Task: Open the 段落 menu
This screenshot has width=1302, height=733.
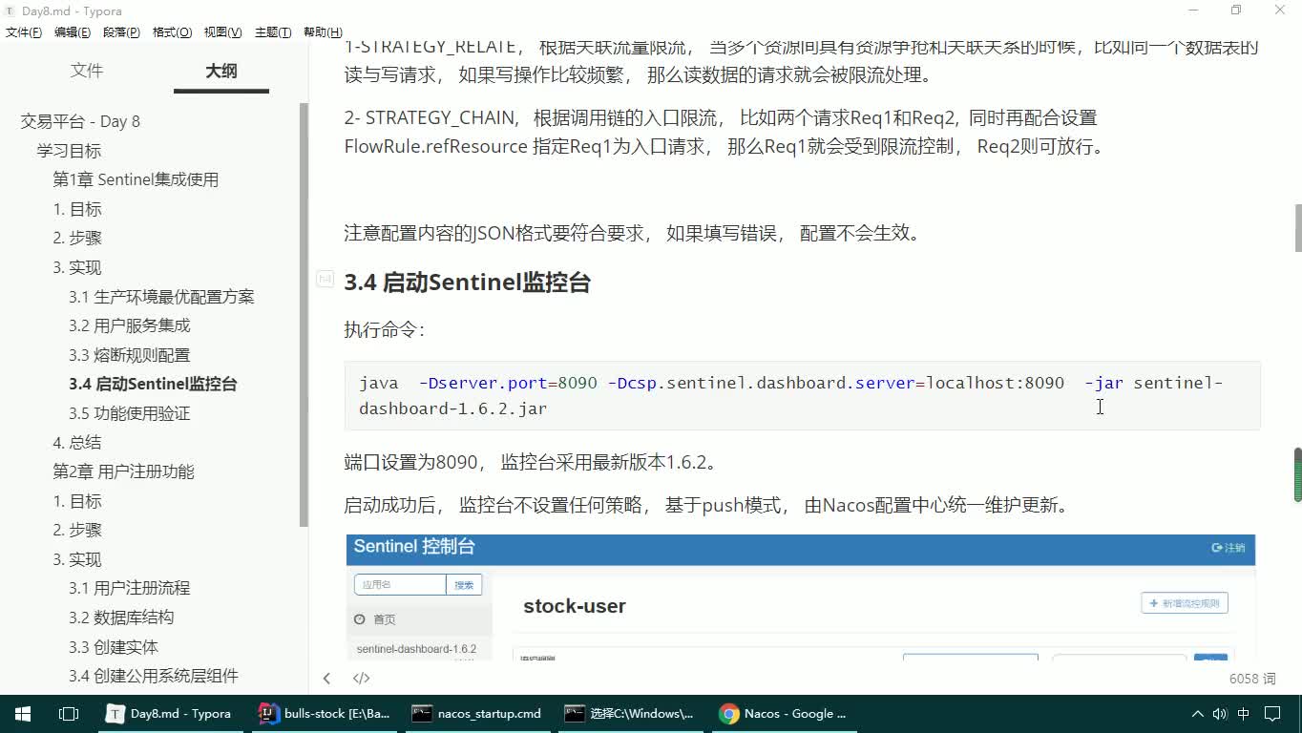Action: pyautogui.click(x=121, y=32)
